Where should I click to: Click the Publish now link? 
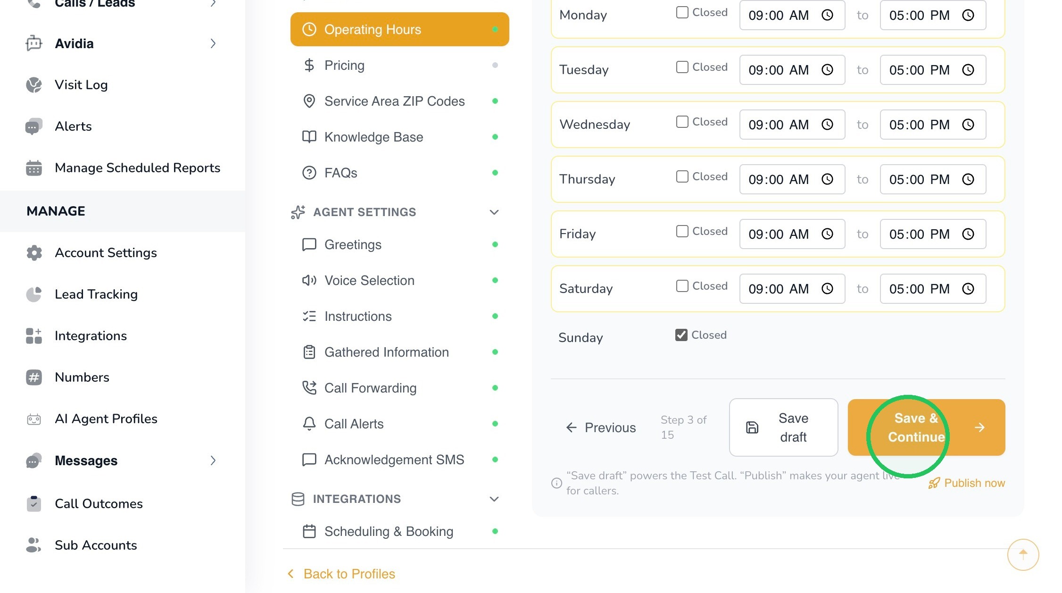[966, 483]
